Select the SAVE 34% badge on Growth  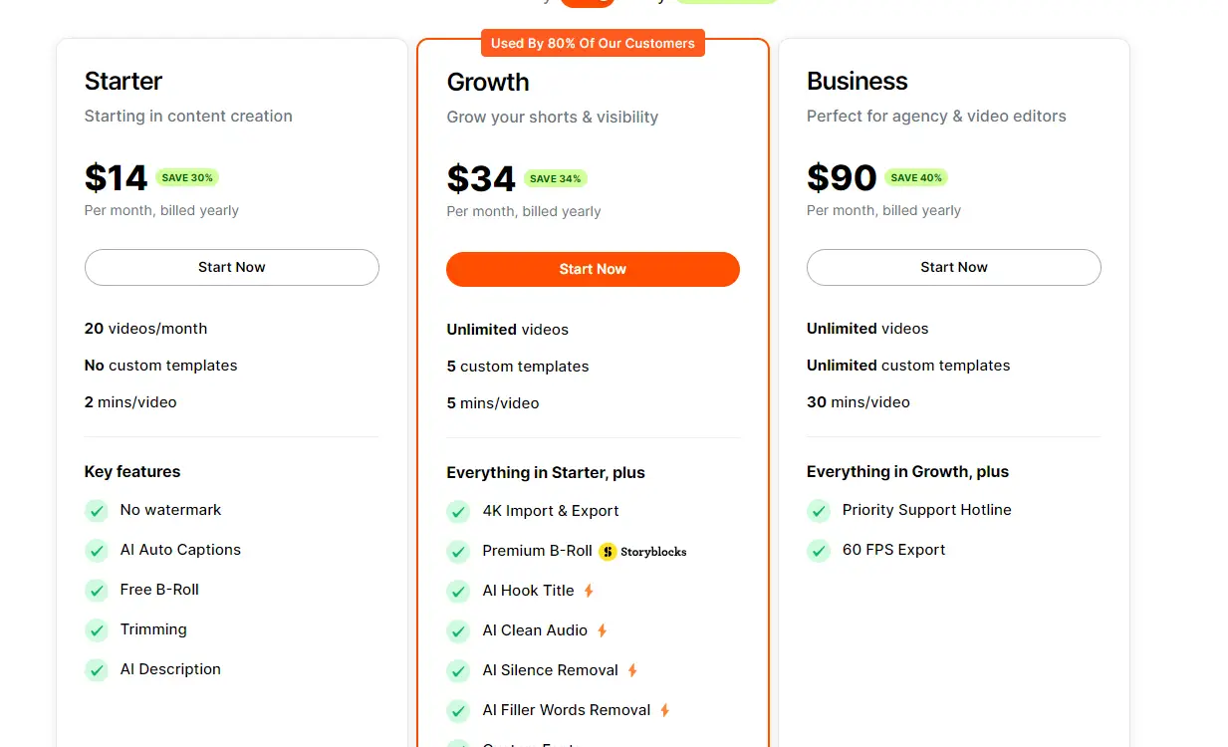tap(555, 179)
